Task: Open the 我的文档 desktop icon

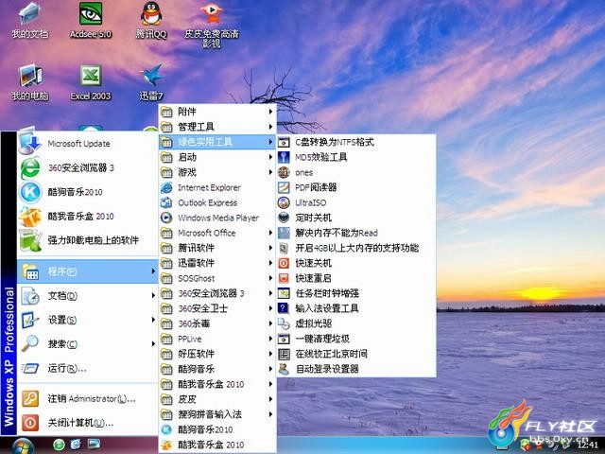Action: 29,20
